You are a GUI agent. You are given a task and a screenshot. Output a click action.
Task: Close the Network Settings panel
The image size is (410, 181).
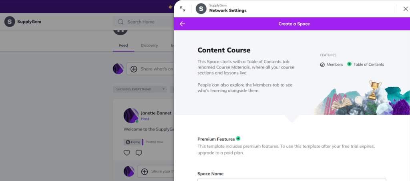[x=405, y=9]
